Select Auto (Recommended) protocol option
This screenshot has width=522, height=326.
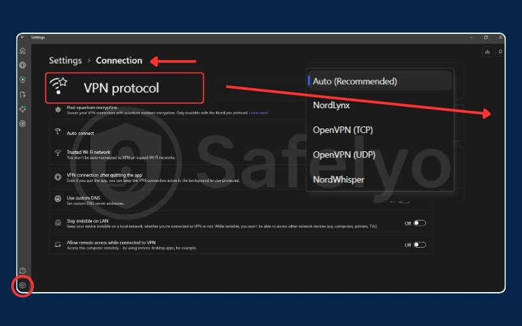(x=355, y=81)
